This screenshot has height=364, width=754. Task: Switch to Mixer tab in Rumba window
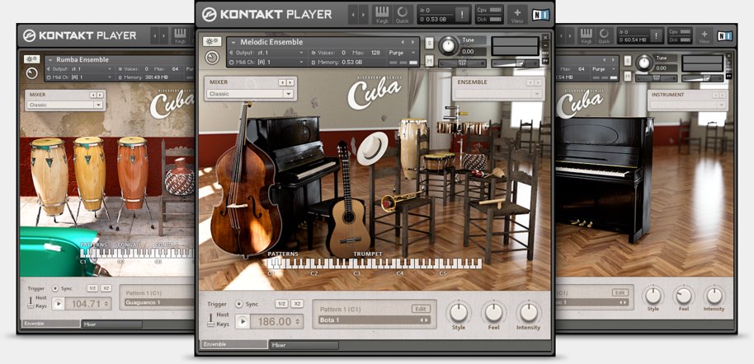tap(111, 324)
